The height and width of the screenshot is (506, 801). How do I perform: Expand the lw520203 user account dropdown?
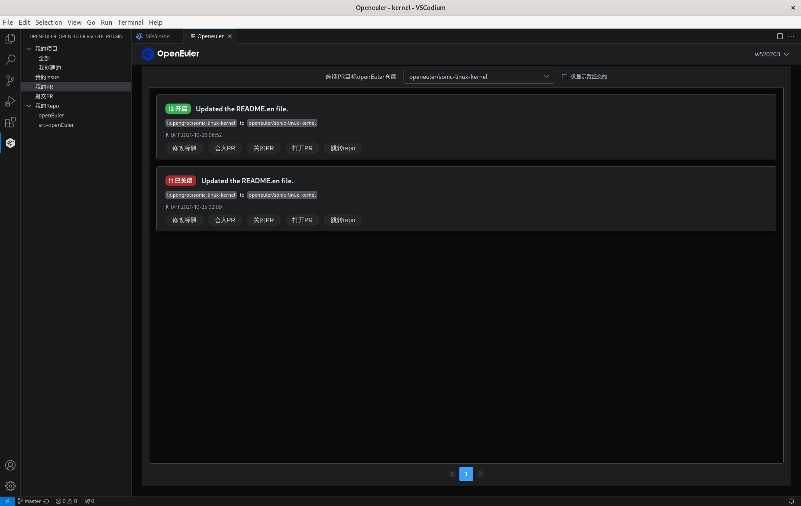[x=771, y=54]
